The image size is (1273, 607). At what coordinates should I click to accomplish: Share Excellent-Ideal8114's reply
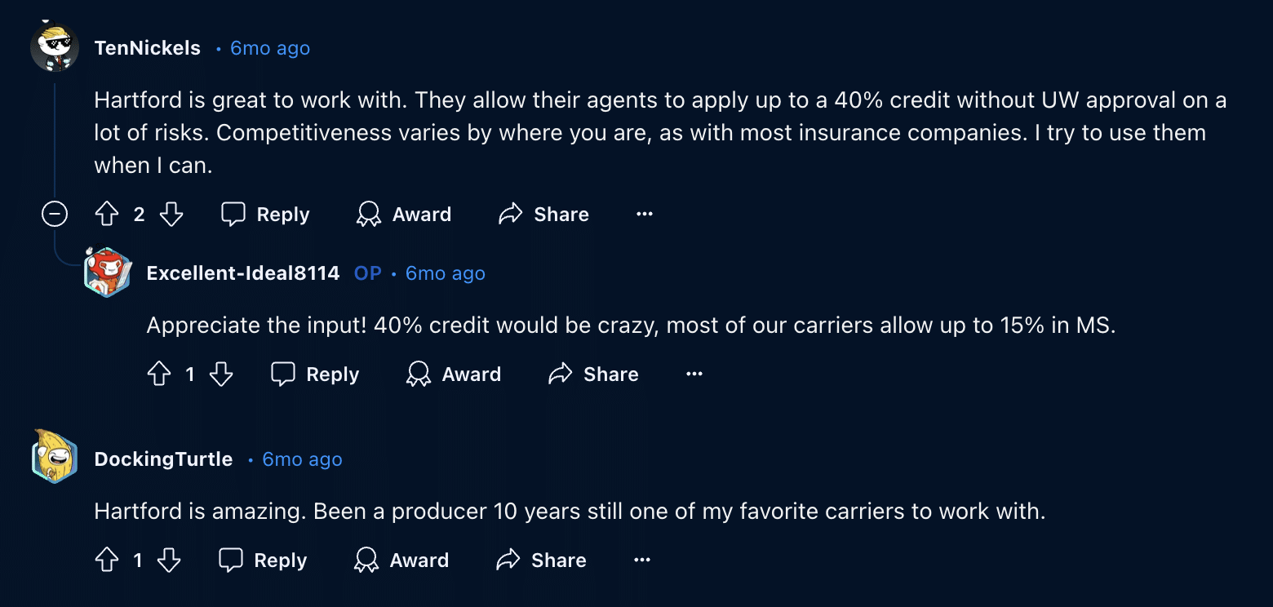594,374
